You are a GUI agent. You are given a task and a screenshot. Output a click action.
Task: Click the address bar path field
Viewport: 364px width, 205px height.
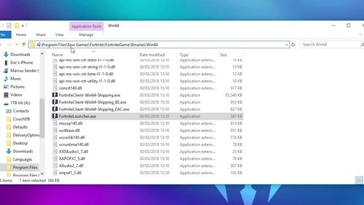click(x=159, y=44)
